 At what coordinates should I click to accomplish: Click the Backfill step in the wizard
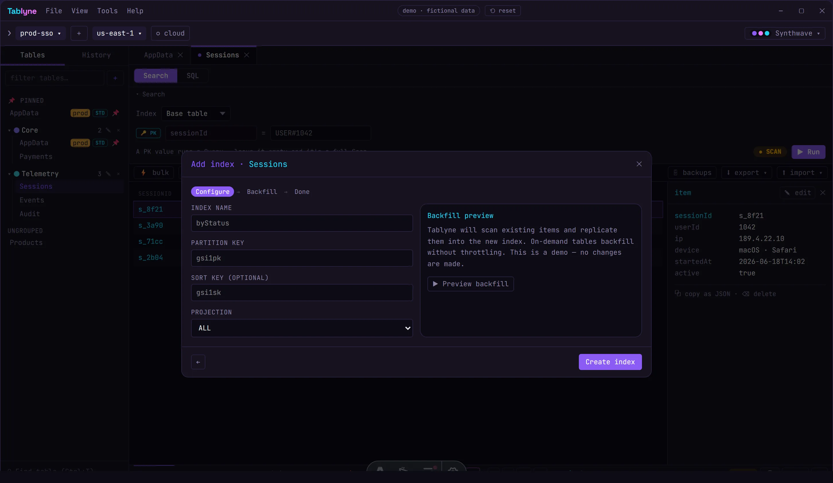[262, 192]
